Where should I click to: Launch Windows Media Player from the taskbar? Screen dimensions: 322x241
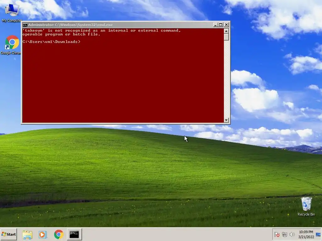point(43,234)
